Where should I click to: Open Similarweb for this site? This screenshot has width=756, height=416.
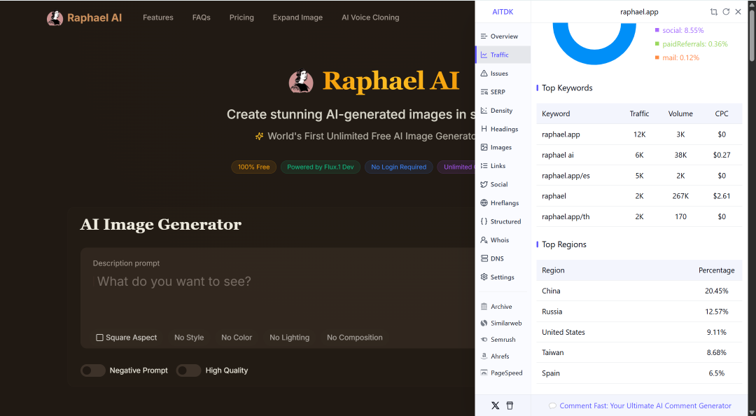click(x=503, y=324)
